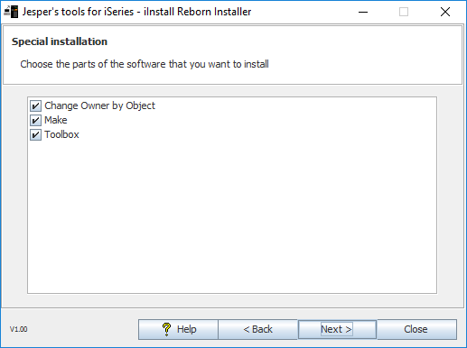Image resolution: width=467 pixels, height=348 pixels.
Task: Click the installer app icon in the title bar
Action: [11, 12]
